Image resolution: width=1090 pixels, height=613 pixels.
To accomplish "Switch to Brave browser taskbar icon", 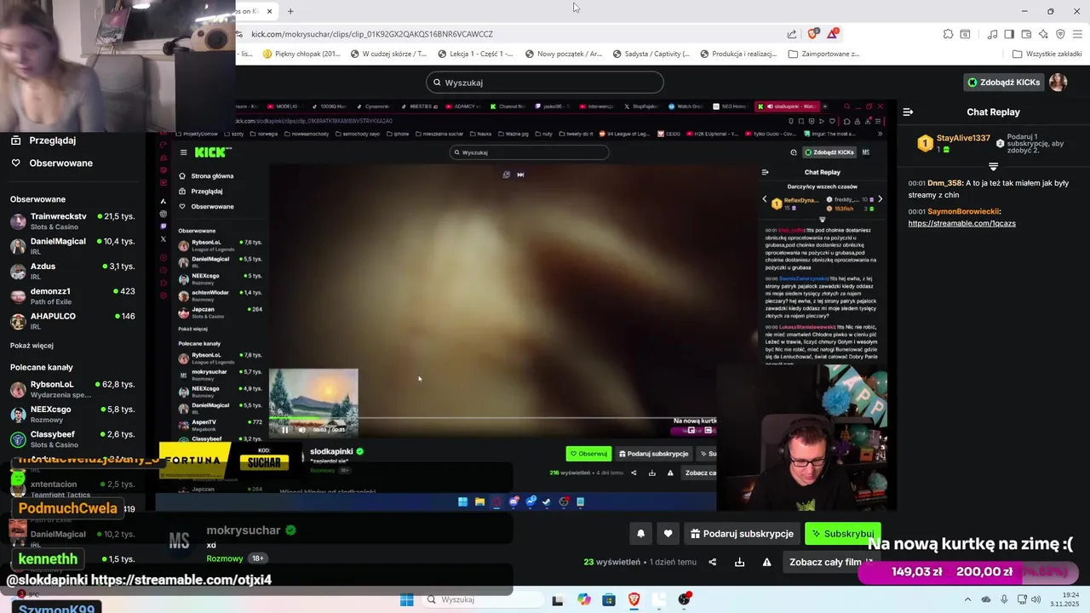I will point(634,599).
